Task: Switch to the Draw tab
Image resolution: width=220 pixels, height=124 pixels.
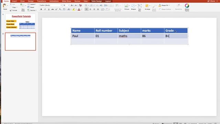Action: [x=22, y=1]
